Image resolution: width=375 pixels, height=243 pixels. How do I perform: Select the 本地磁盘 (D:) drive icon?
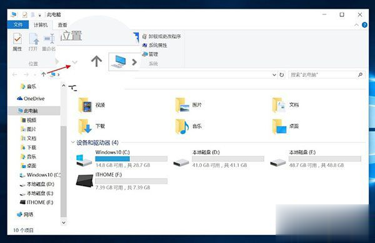coord(181,162)
